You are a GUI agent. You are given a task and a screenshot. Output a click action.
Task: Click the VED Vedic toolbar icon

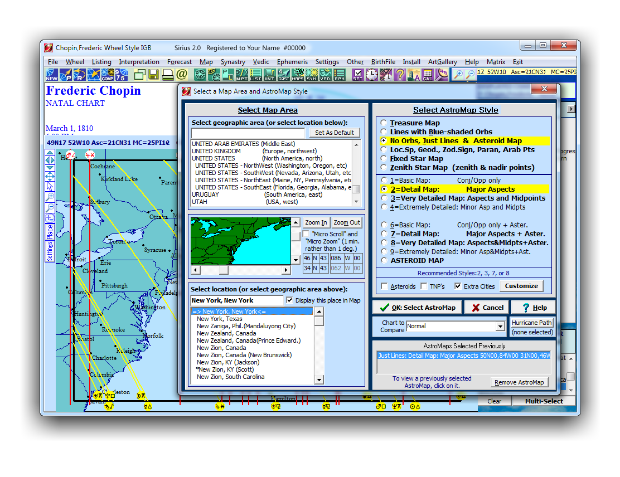click(x=326, y=75)
